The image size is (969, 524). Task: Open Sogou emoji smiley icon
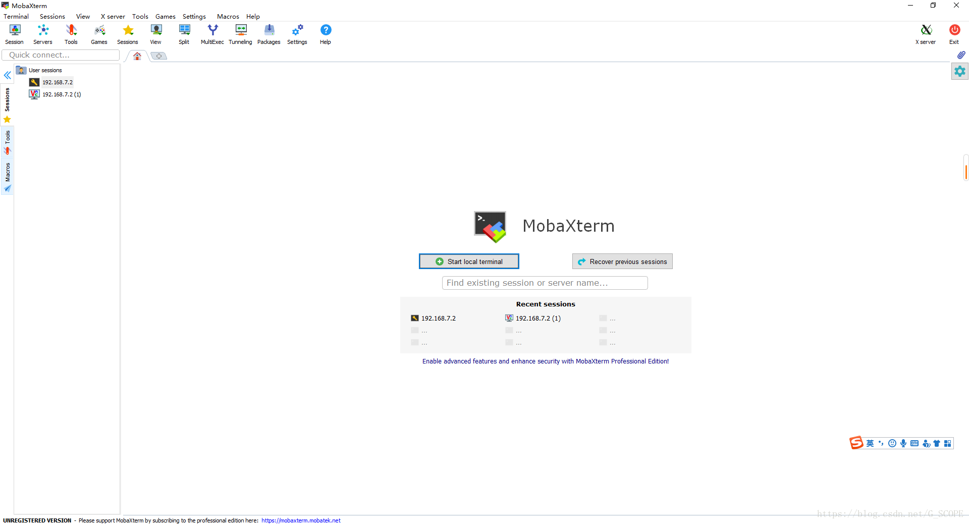tap(892, 443)
